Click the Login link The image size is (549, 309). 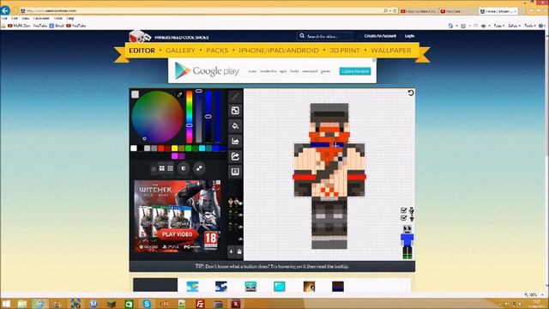(x=409, y=36)
